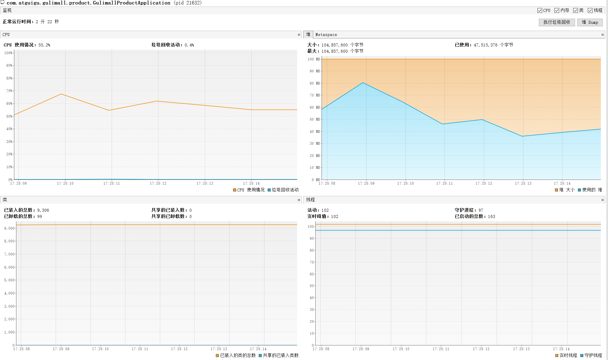
Task: Click the 执行垃圾回收 button
Action: 556,22
